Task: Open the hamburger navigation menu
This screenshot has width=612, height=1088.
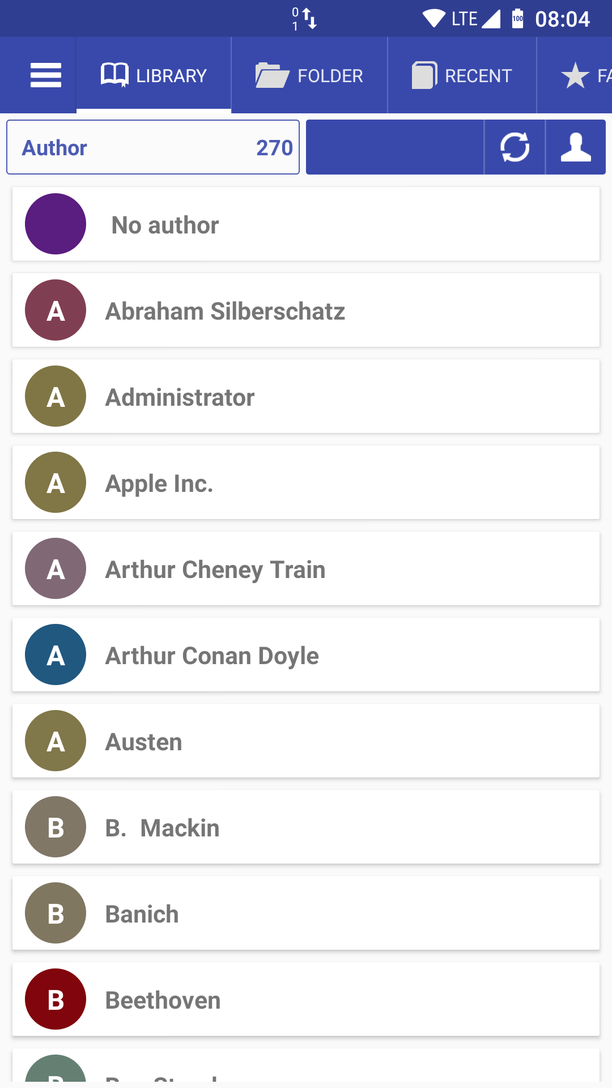Action: (x=45, y=75)
